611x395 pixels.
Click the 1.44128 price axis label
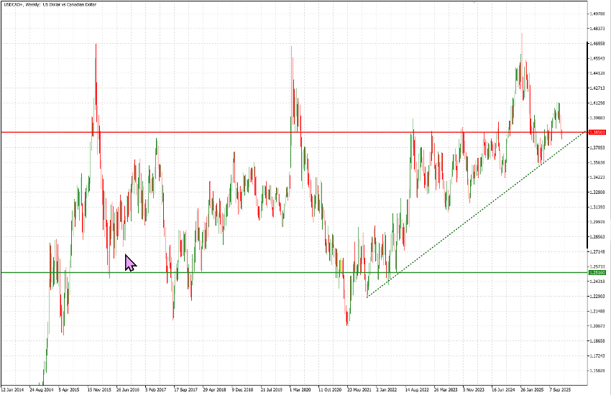[x=596, y=73]
